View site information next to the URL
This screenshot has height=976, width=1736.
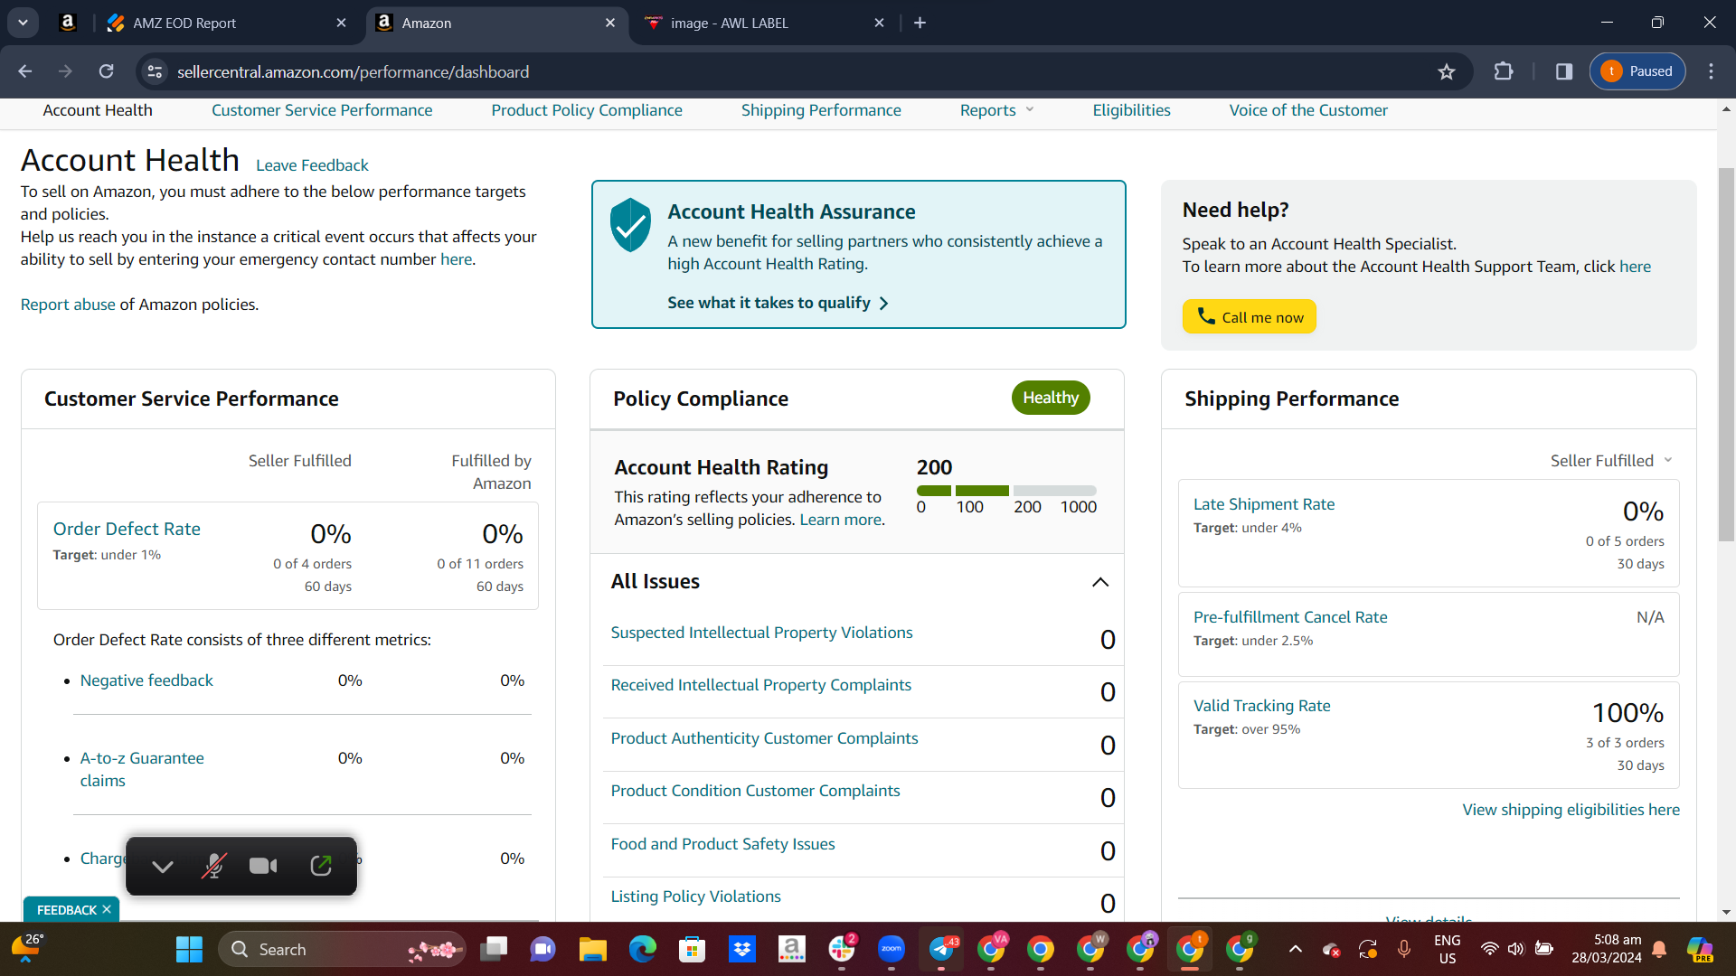(x=156, y=71)
